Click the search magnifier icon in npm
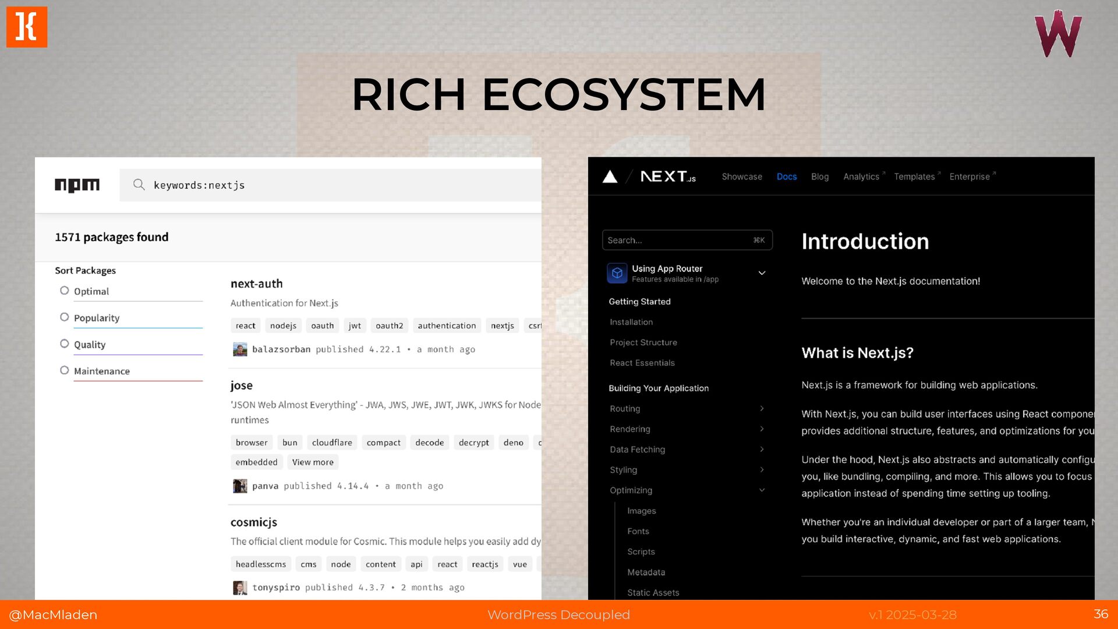The width and height of the screenshot is (1118, 629). click(139, 185)
